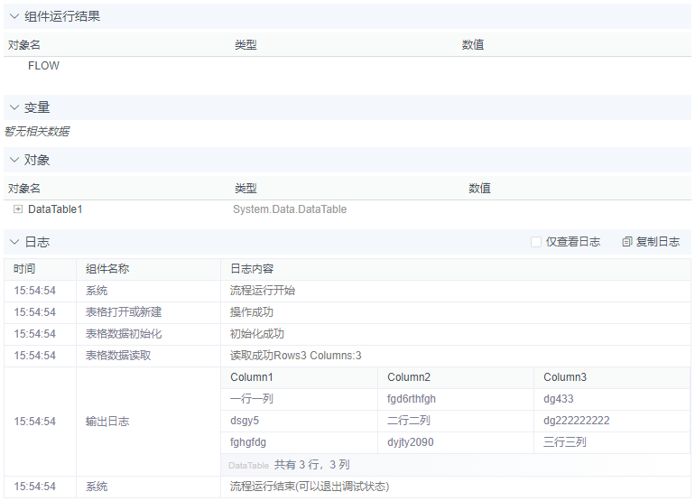Enable the 仅查看日志 checkbox
This screenshot has width=695, height=501.
(x=536, y=242)
